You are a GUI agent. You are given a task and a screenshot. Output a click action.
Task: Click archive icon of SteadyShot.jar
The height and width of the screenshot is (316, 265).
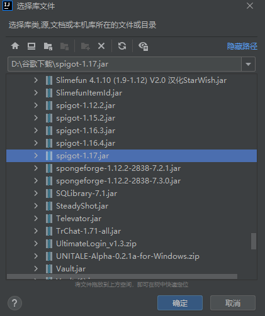tap(49, 206)
